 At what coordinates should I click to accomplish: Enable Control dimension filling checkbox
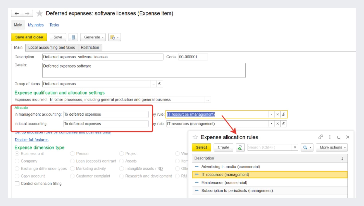click(x=17, y=184)
